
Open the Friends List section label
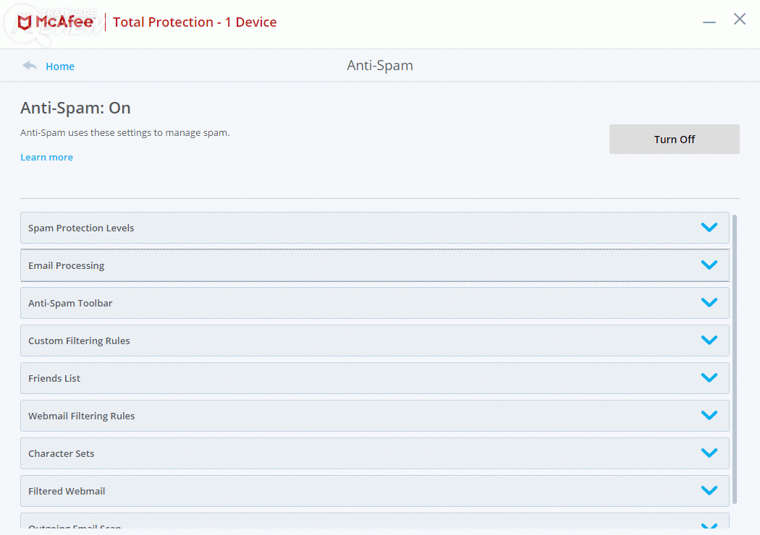54,378
